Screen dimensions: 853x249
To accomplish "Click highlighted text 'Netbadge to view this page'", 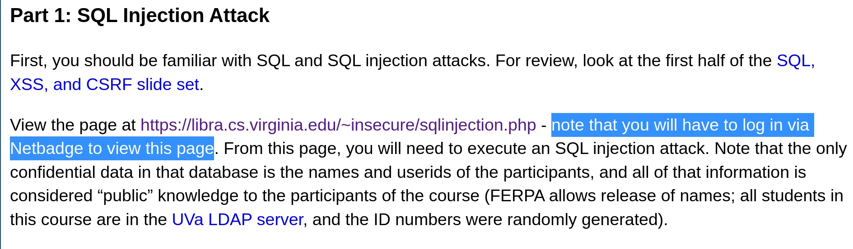I will click(x=112, y=149).
